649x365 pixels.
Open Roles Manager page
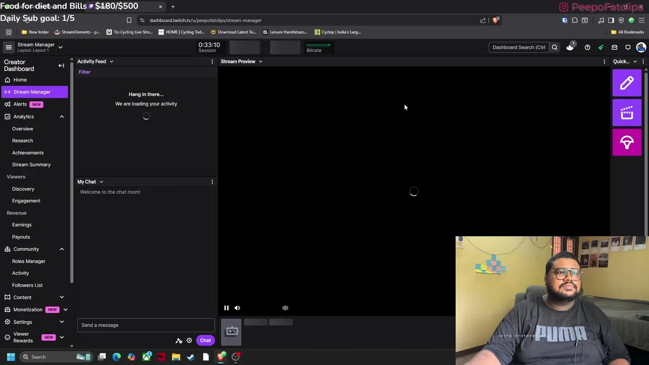pyautogui.click(x=29, y=261)
